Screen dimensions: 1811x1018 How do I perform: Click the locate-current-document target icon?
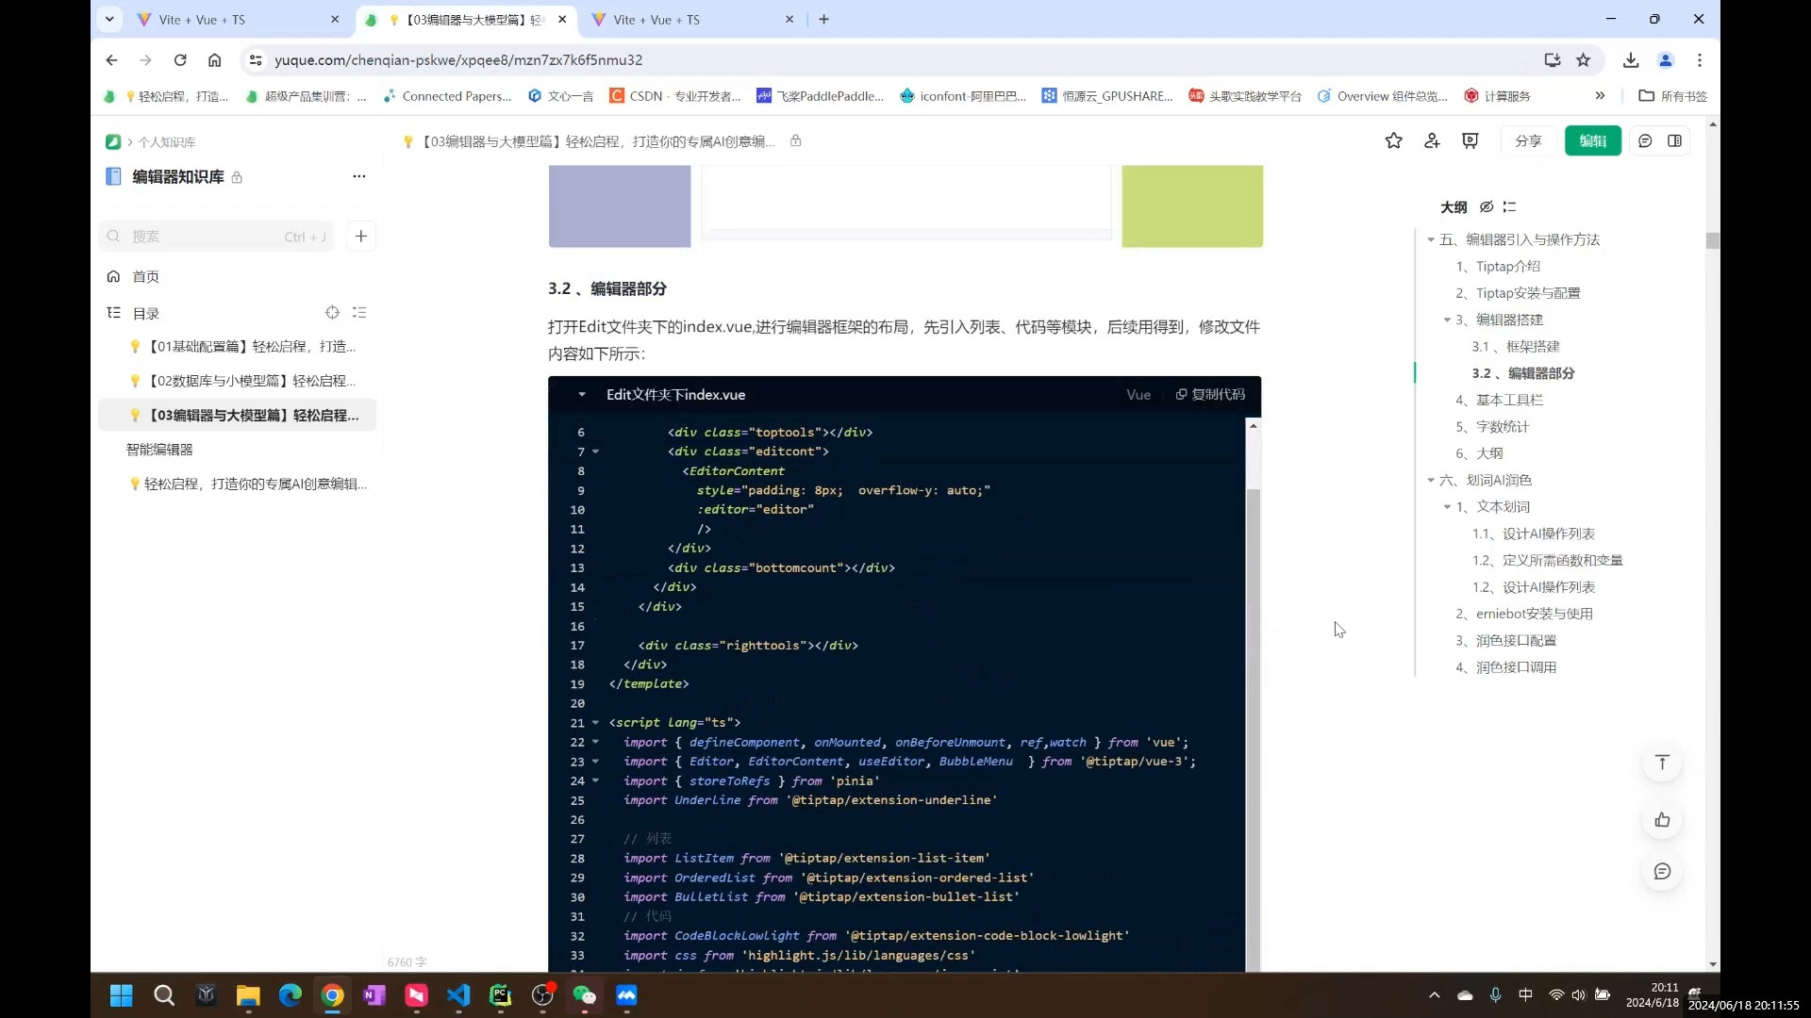(x=332, y=313)
